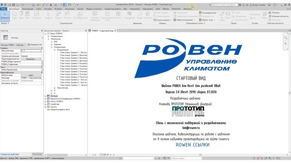Select the Изменить (Modify) tool in ribbon
Screen dimensions: 291x163
point(5,16)
